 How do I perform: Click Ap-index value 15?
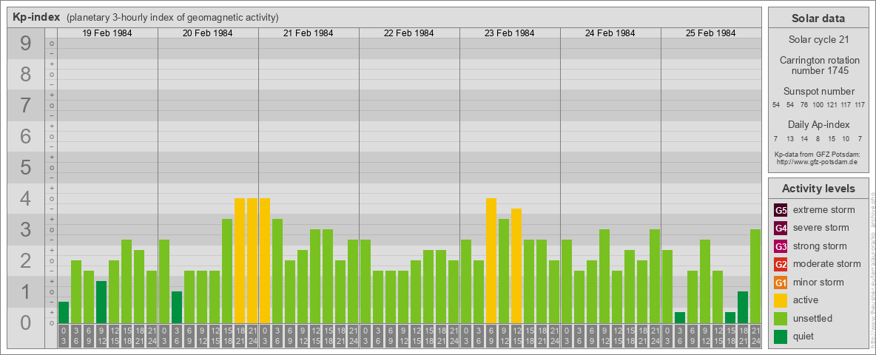(x=832, y=138)
